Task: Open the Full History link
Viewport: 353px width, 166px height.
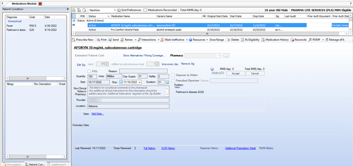Action: point(150,148)
